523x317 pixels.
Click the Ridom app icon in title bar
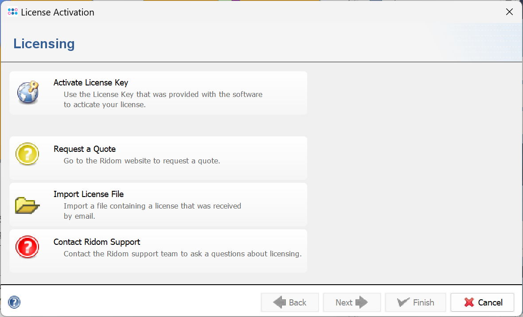pyautogui.click(x=12, y=12)
